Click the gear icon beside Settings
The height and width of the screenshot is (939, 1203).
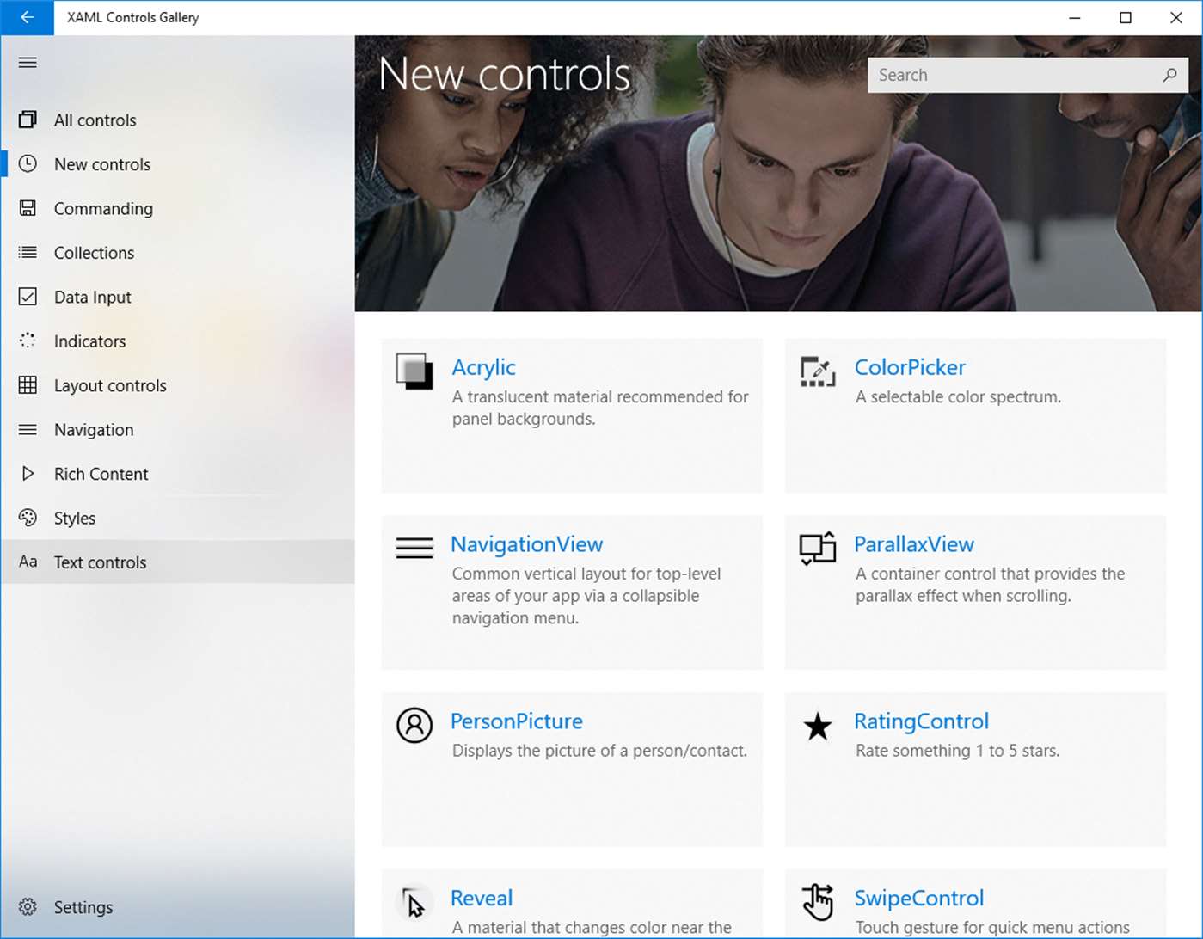(28, 907)
